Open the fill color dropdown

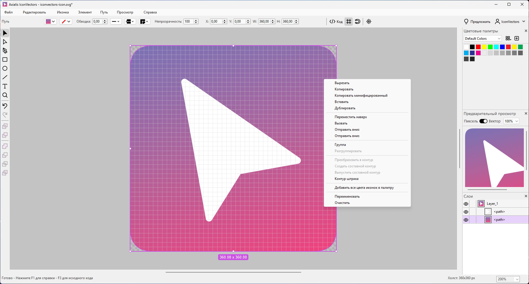pos(50,21)
